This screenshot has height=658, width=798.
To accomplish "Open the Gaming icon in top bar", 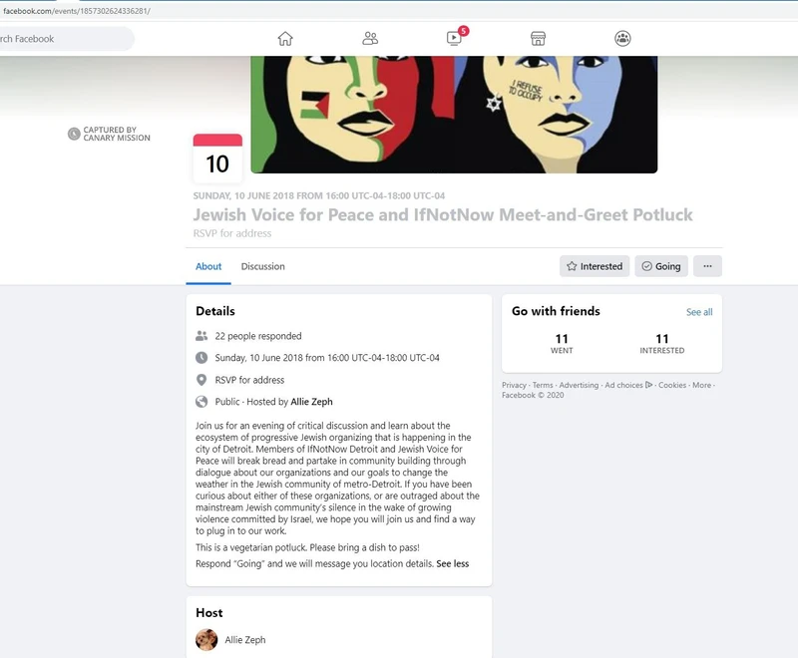I will click(x=622, y=38).
